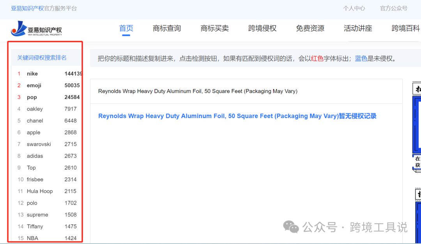Click the instruction text about 红色 and 蓝色
Screen dimensions: 421x244
(247, 58)
